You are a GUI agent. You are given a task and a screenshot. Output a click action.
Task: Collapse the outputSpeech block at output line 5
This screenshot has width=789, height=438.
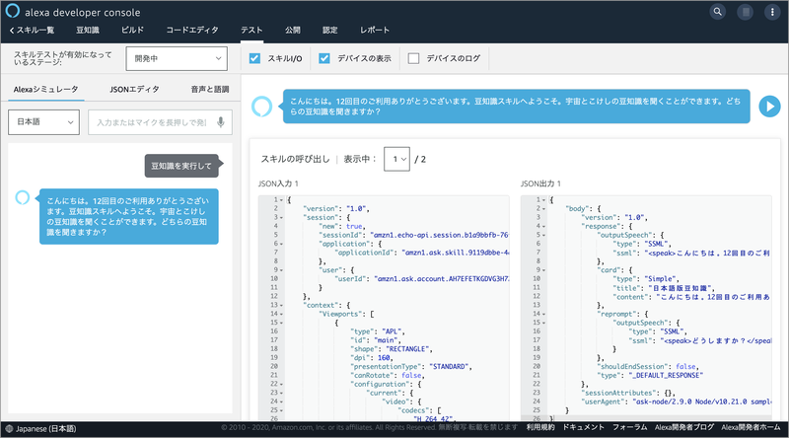tap(544, 235)
